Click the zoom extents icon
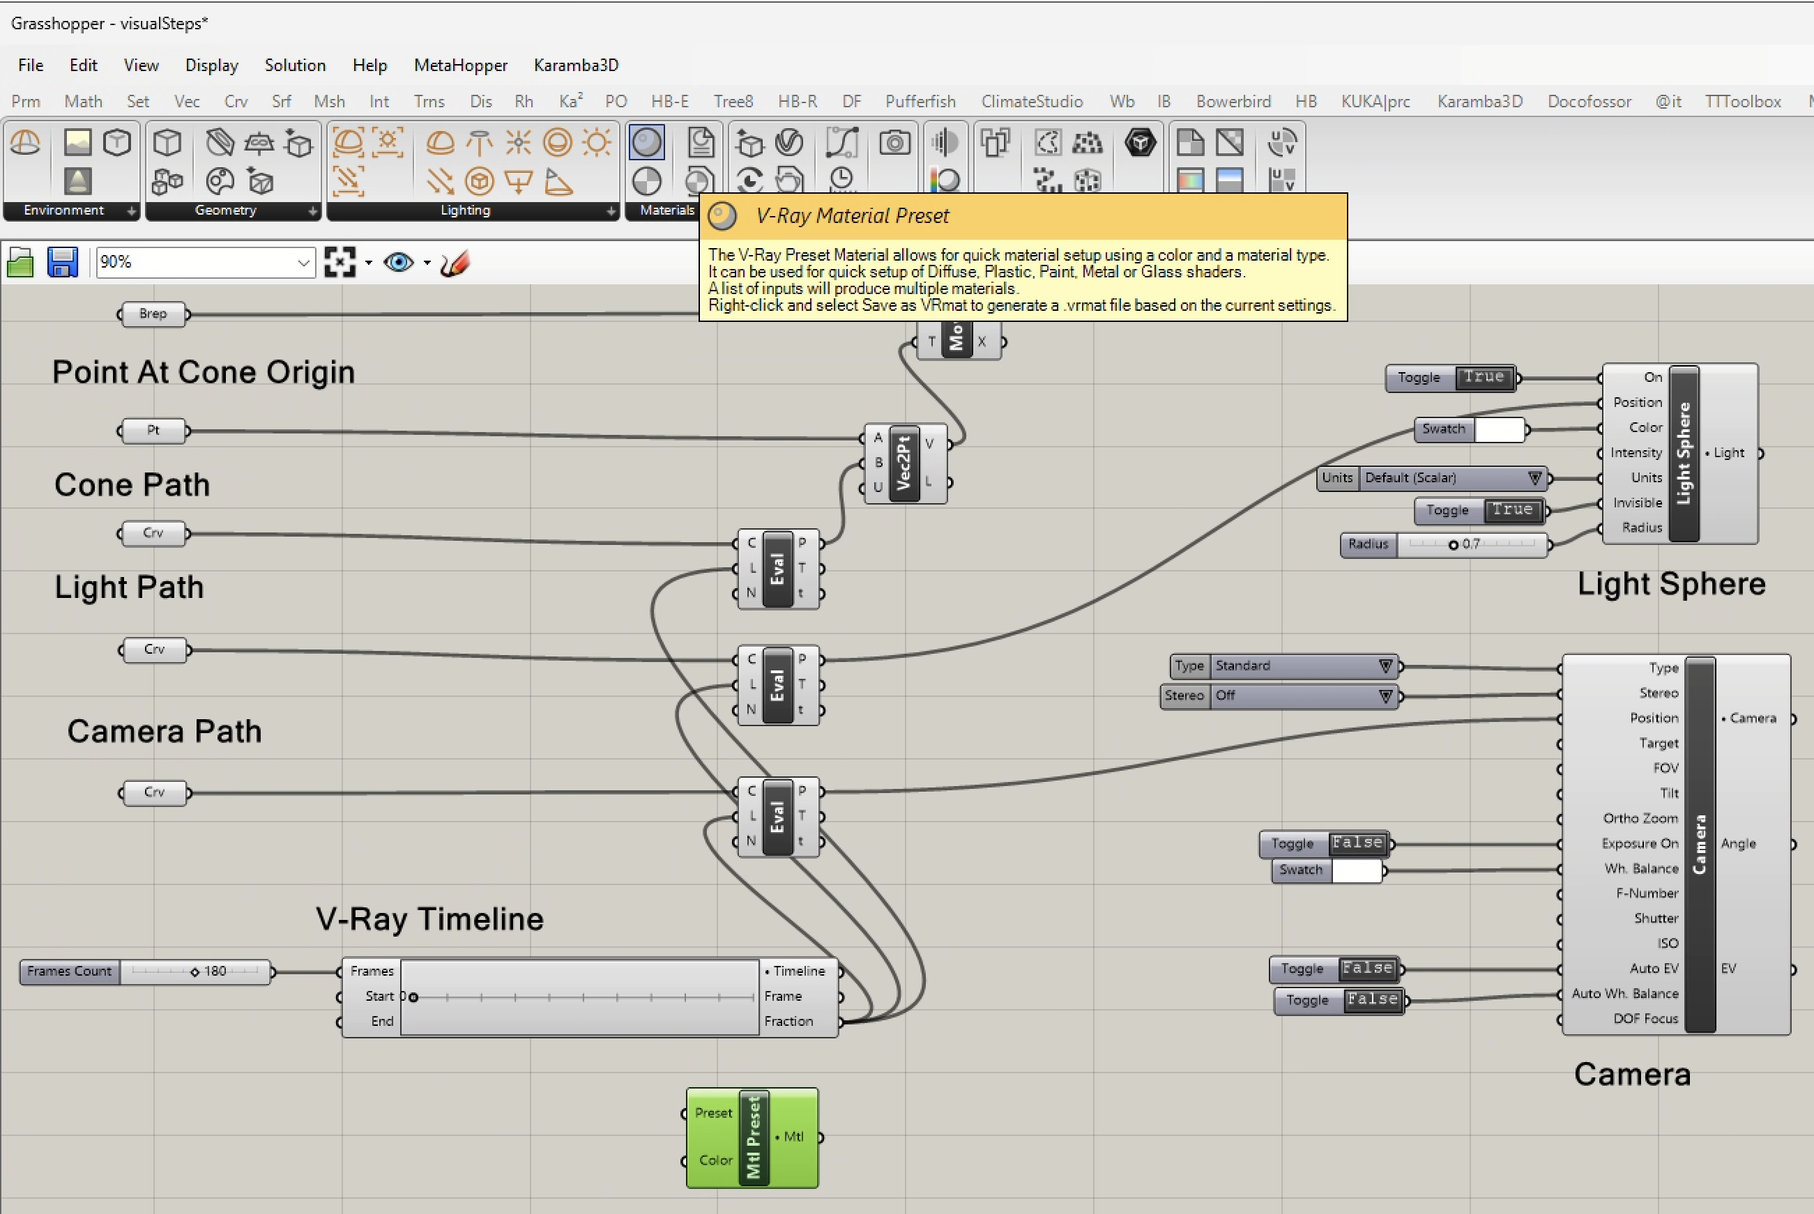The width and height of the screenshot is (1814, 1214). coord(340,263)
